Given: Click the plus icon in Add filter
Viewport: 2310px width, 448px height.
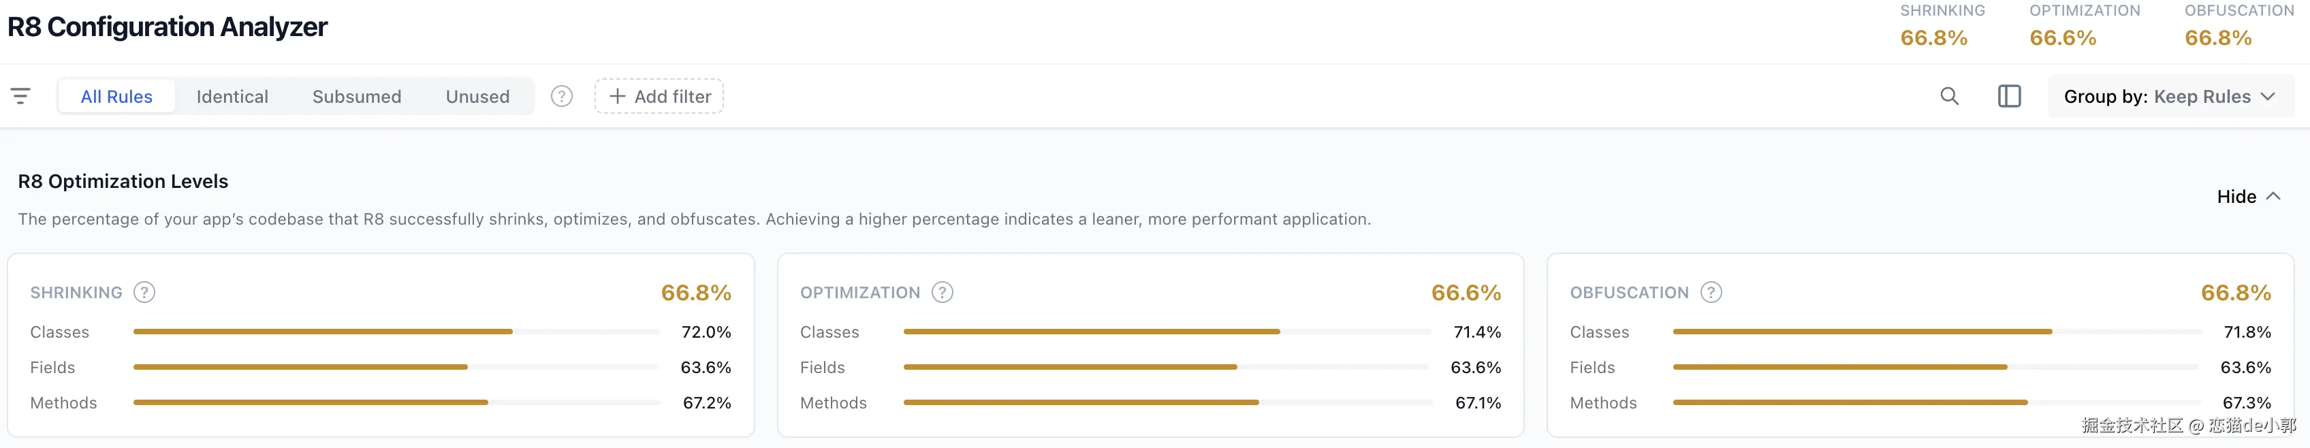Looking at the screenshot, I should (617, 96).
